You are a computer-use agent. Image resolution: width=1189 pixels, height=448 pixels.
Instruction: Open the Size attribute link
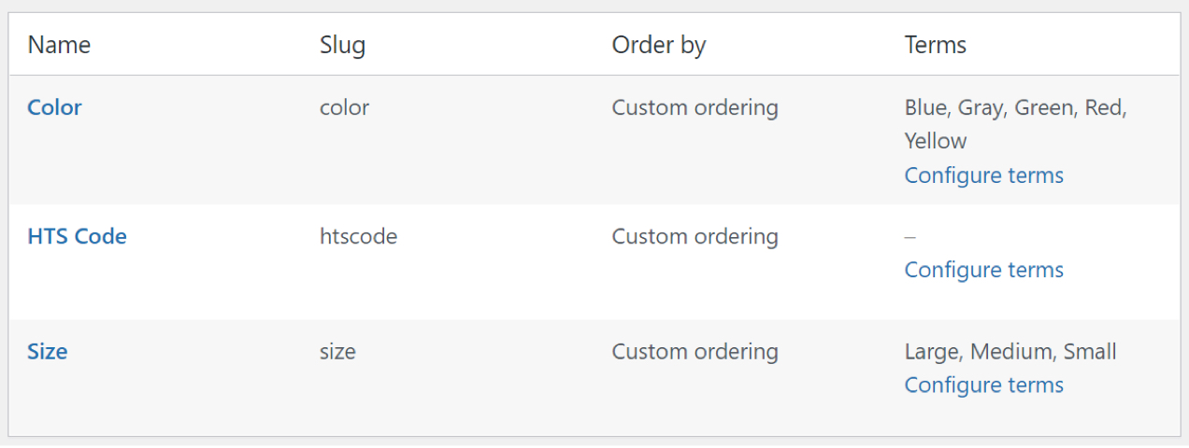47,352
